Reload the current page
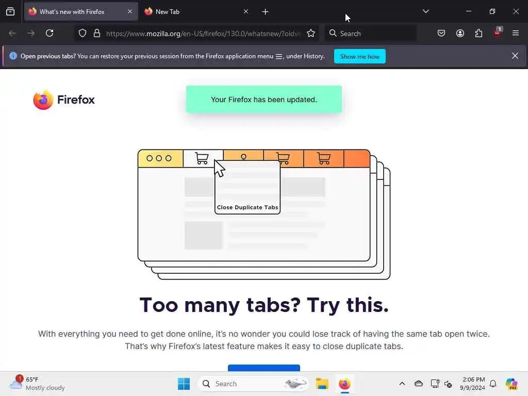Viewport: 528px width, 396px height. 49,34
